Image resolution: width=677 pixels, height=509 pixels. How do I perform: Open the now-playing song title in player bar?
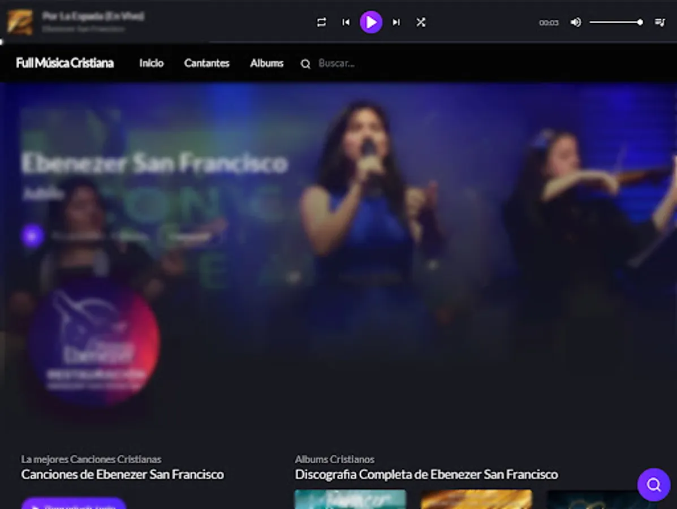point(93,16)
